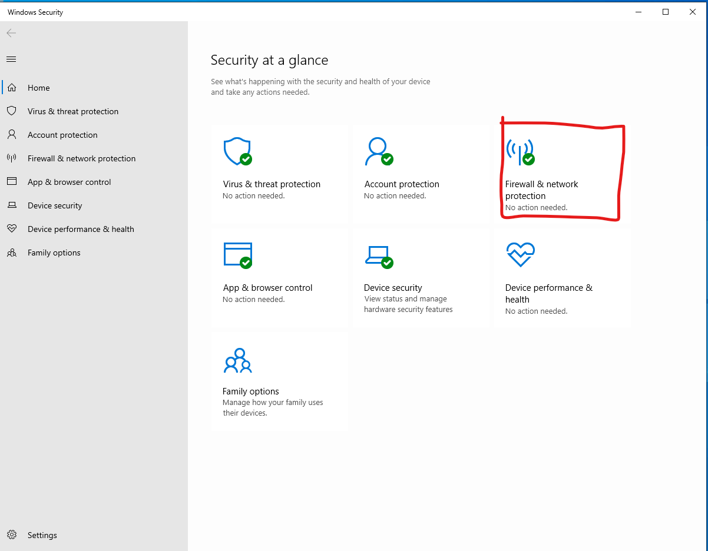Open Device performance & health tile title
708x551 pixels.
pyautogui.click(x=549, y=294)
